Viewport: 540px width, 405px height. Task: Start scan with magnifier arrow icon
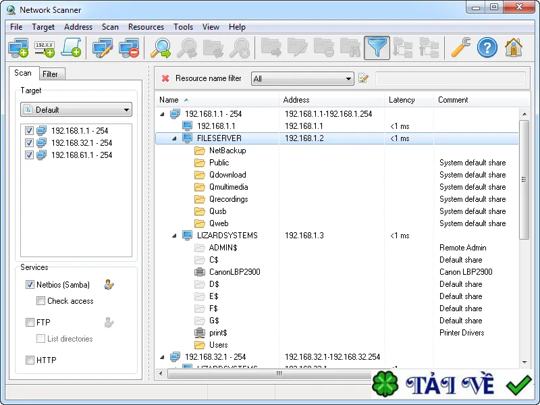click(161, 48)
